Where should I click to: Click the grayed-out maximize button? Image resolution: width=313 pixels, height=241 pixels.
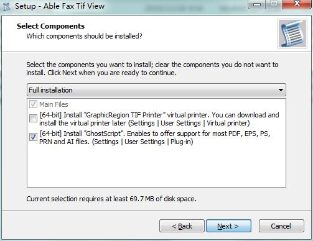[274, 4]
